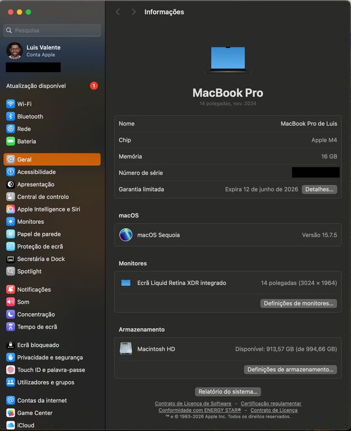
Task: Open the Spotlight sidebar icon
Action: click(x=10, y=271)
